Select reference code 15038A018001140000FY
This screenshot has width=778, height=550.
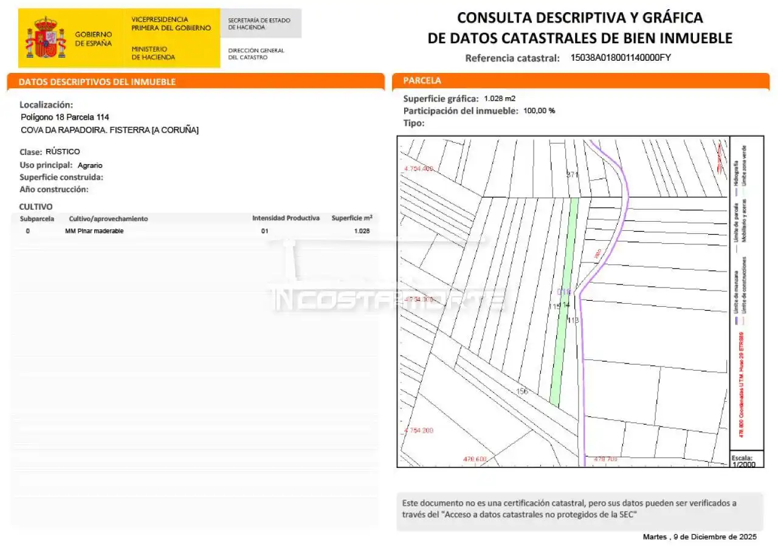tap(621, 58)
